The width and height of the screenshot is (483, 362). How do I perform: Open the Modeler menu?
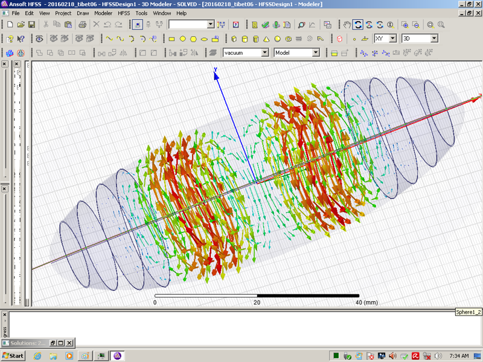103,13
